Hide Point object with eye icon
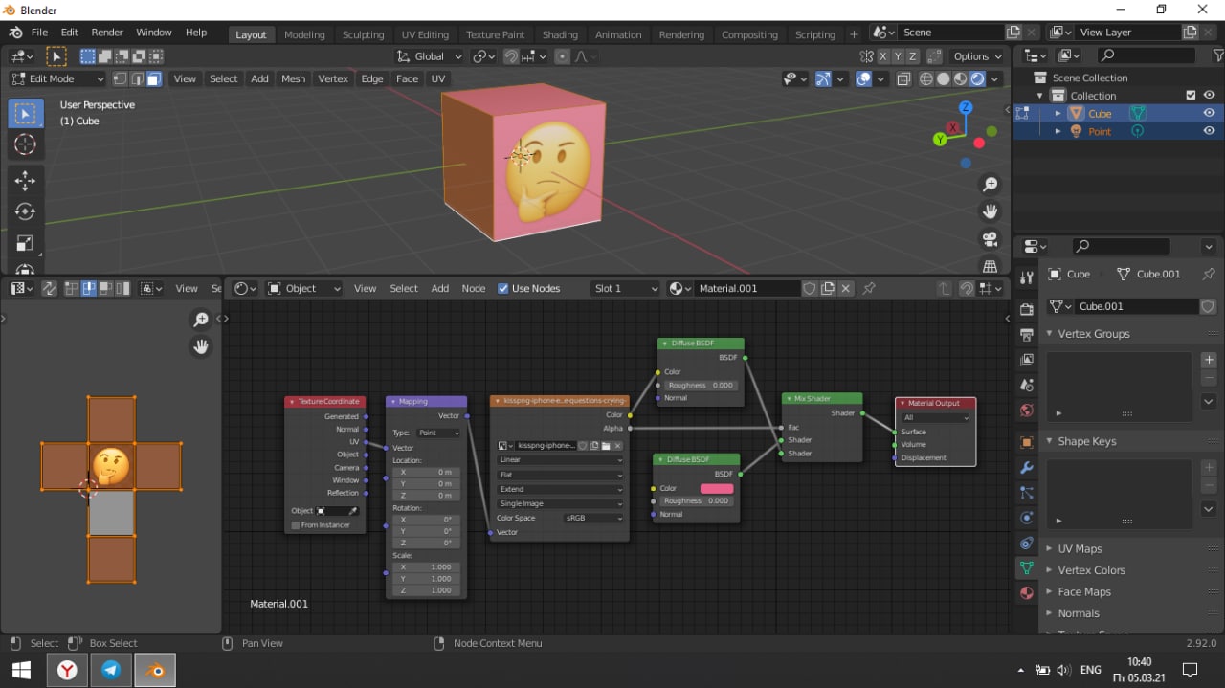The width and height of the screenshot is (1225, 688). (1209, 131)
